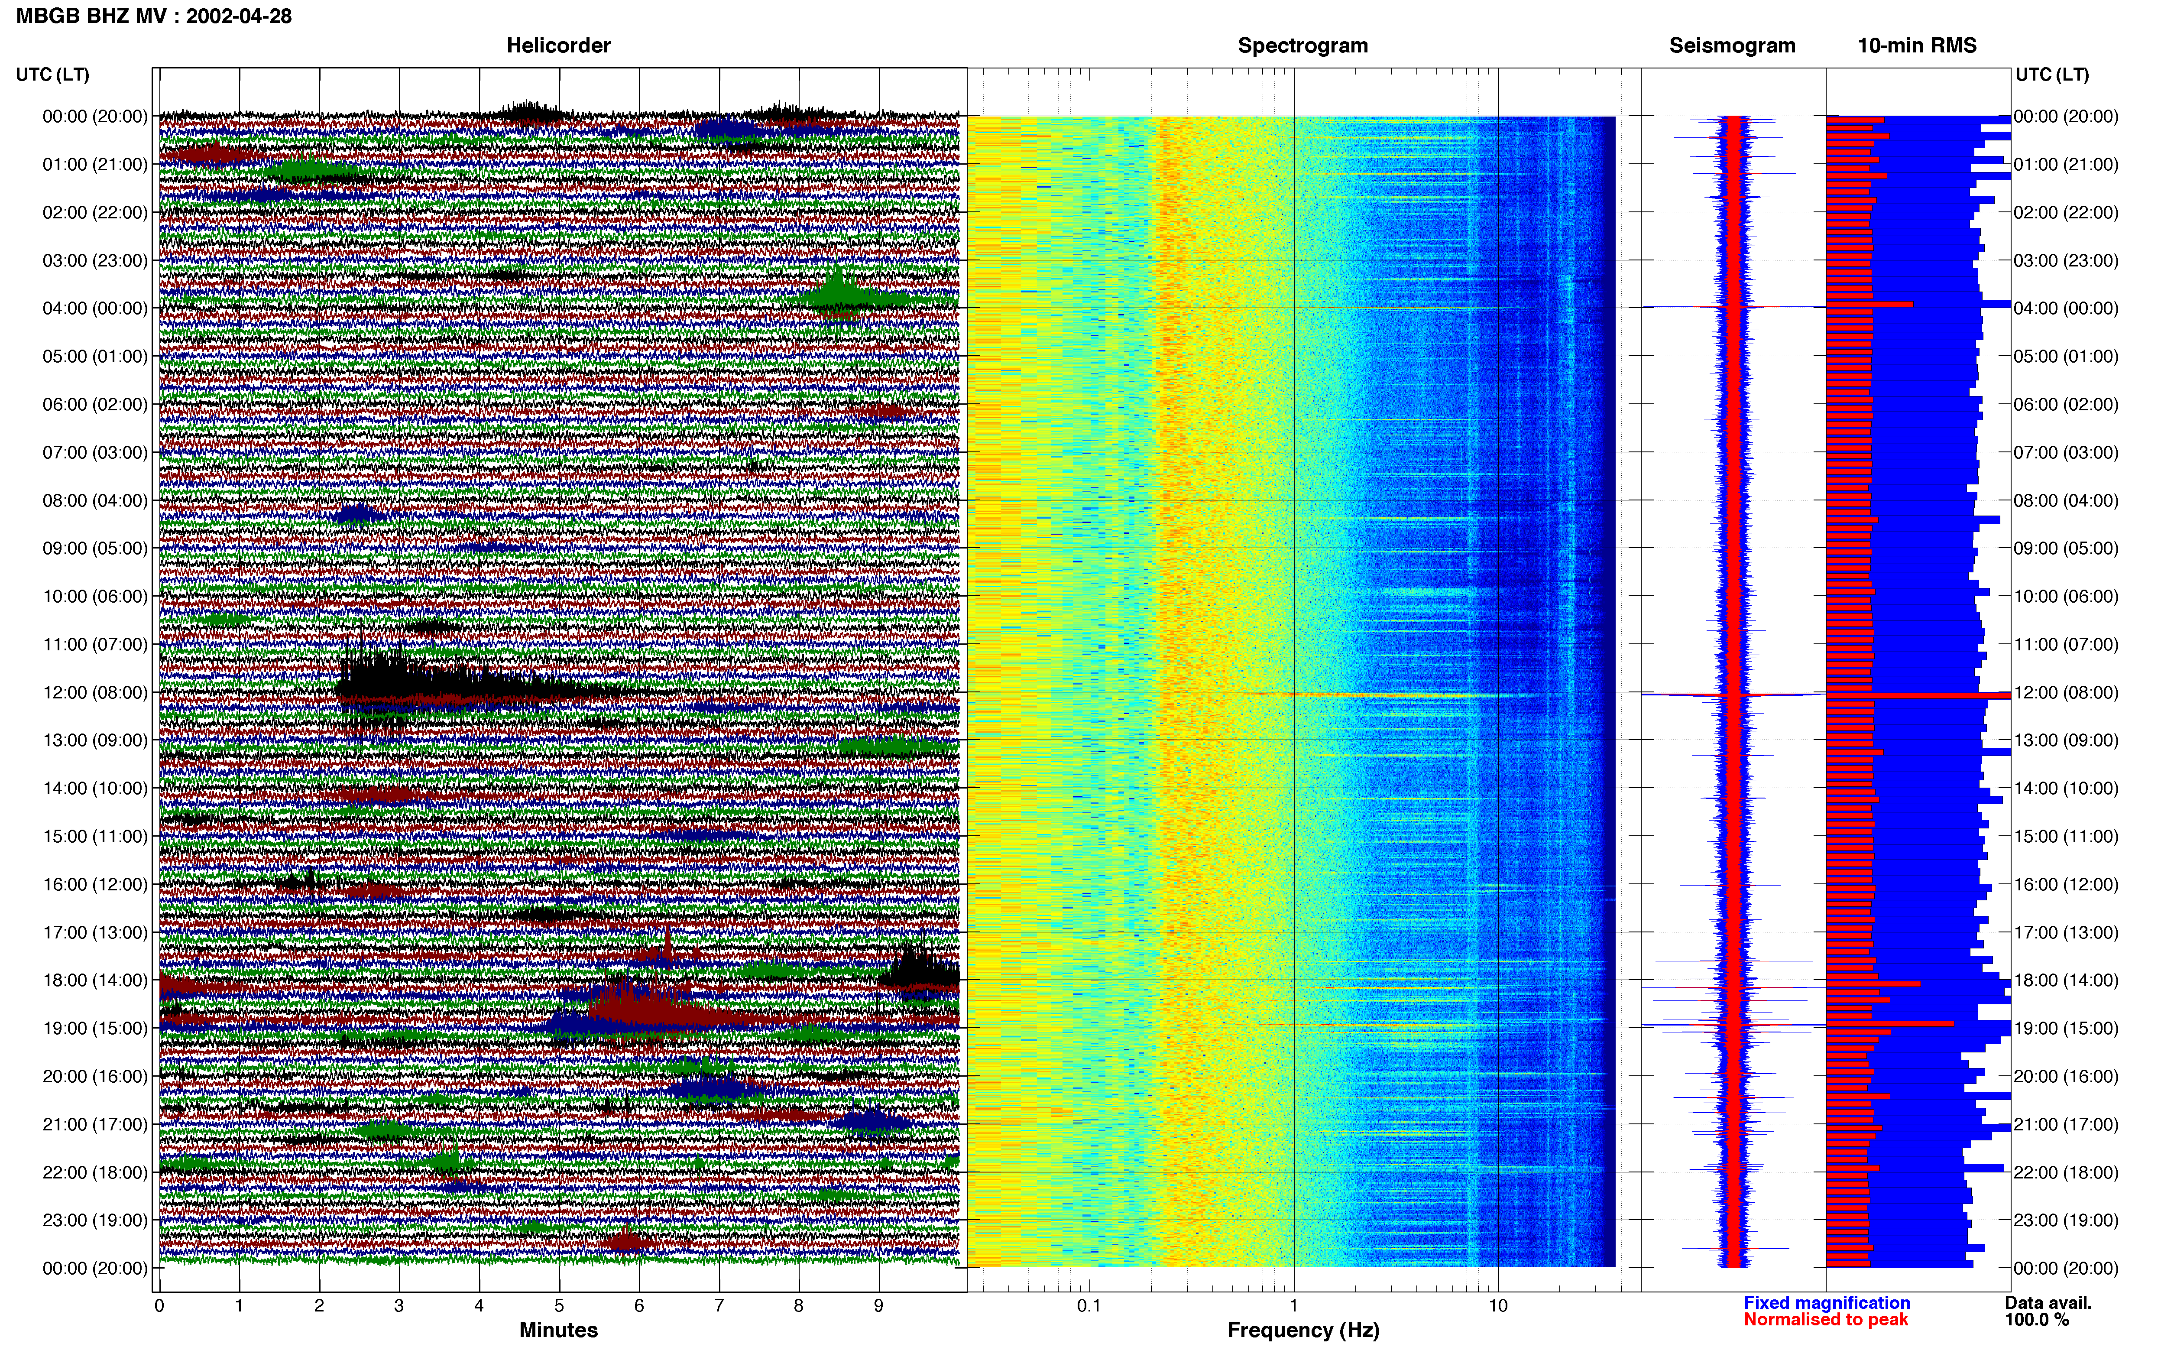The width and height of the screenshot is (2174, 1360).
Task: Click '05:00 (01:00)' on the Helicorder time axis
Action: pyautogui.click(x=95, y=356)
